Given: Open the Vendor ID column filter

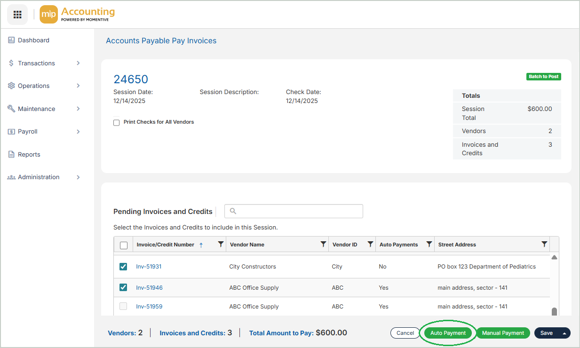Looking at the screenshot, I should (x=370, y=245).
